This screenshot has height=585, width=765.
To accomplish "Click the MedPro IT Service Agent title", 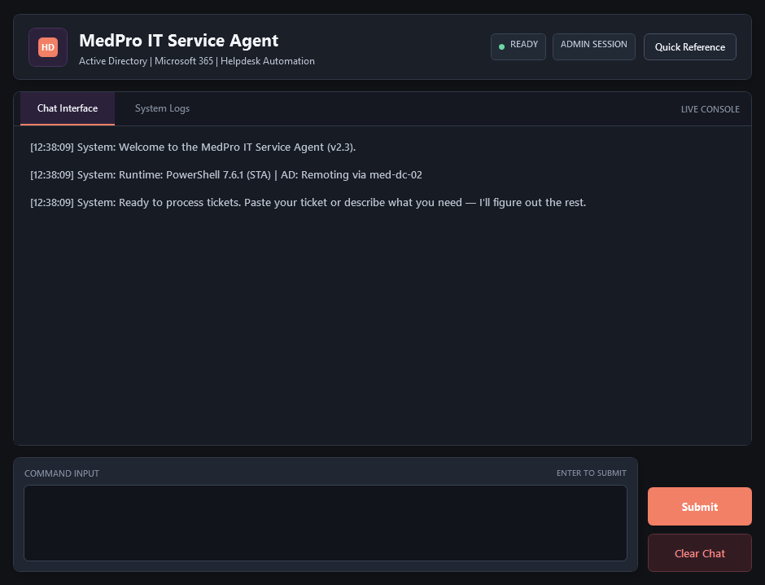I will [178, 40].
